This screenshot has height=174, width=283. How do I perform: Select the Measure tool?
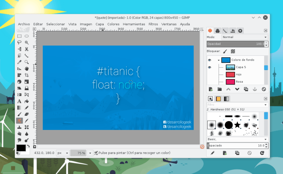[19, 68]
